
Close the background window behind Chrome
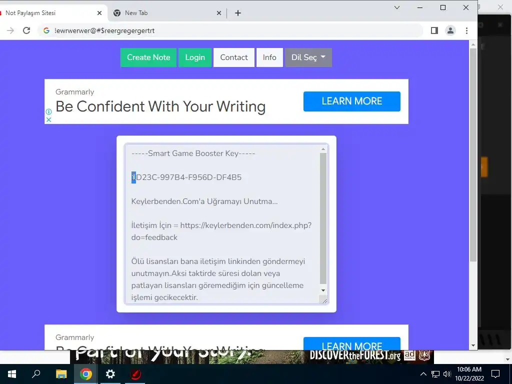click(x=500, y=7)
